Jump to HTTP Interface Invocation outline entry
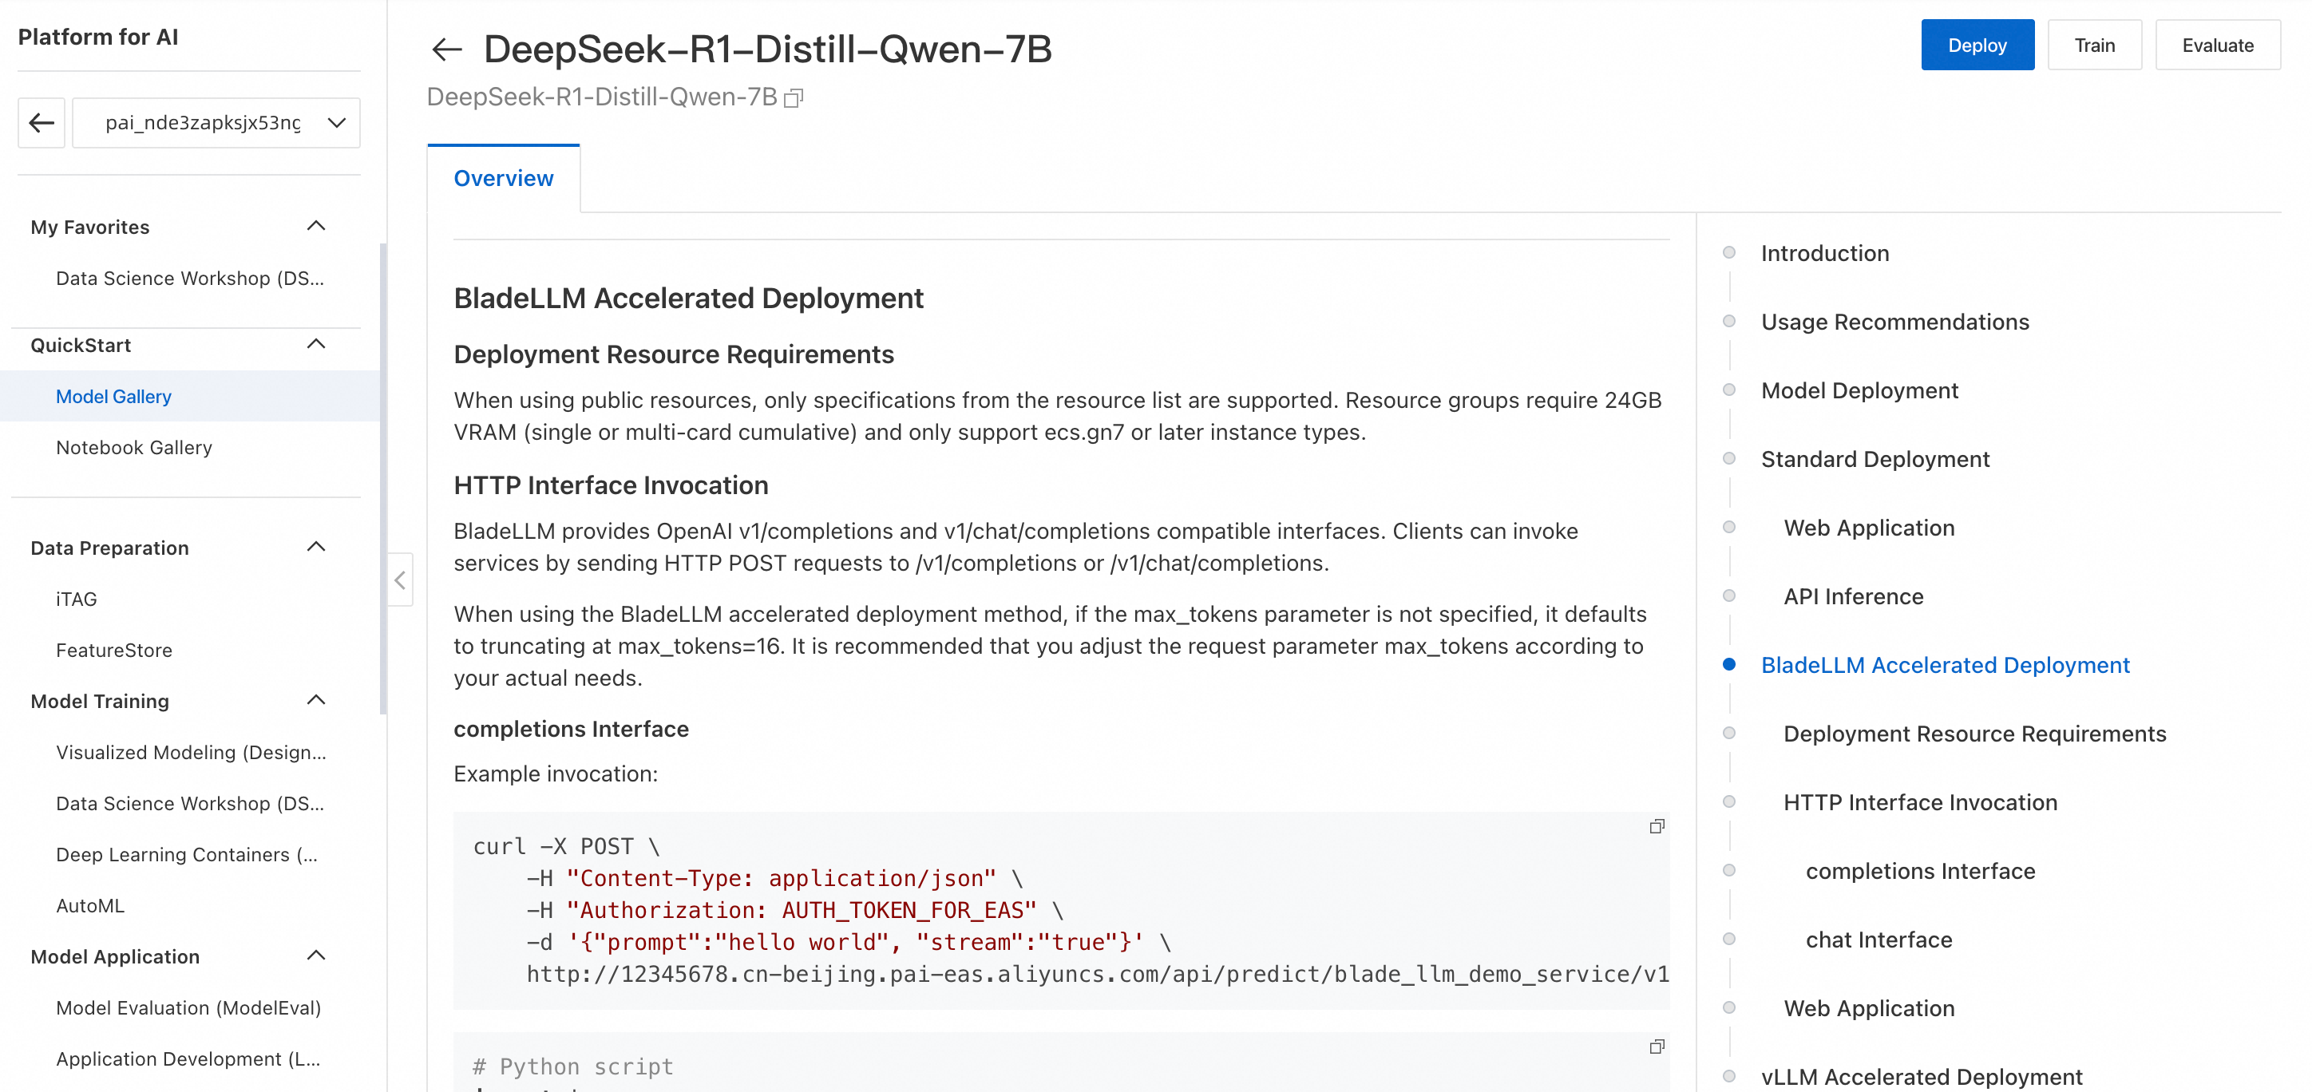The height and width of the screenshot is (1092, 2312). point(1920,802)
